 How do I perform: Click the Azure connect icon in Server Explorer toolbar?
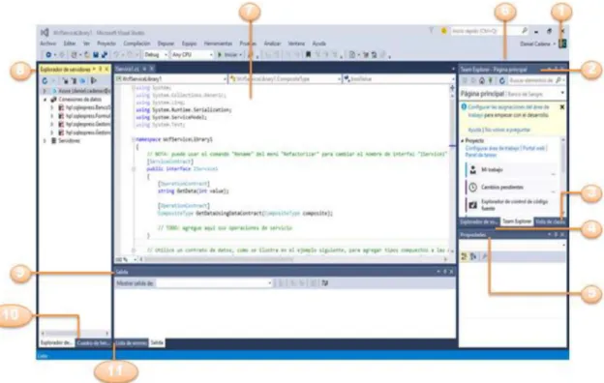pyautogui.click(x=82, y=81)
